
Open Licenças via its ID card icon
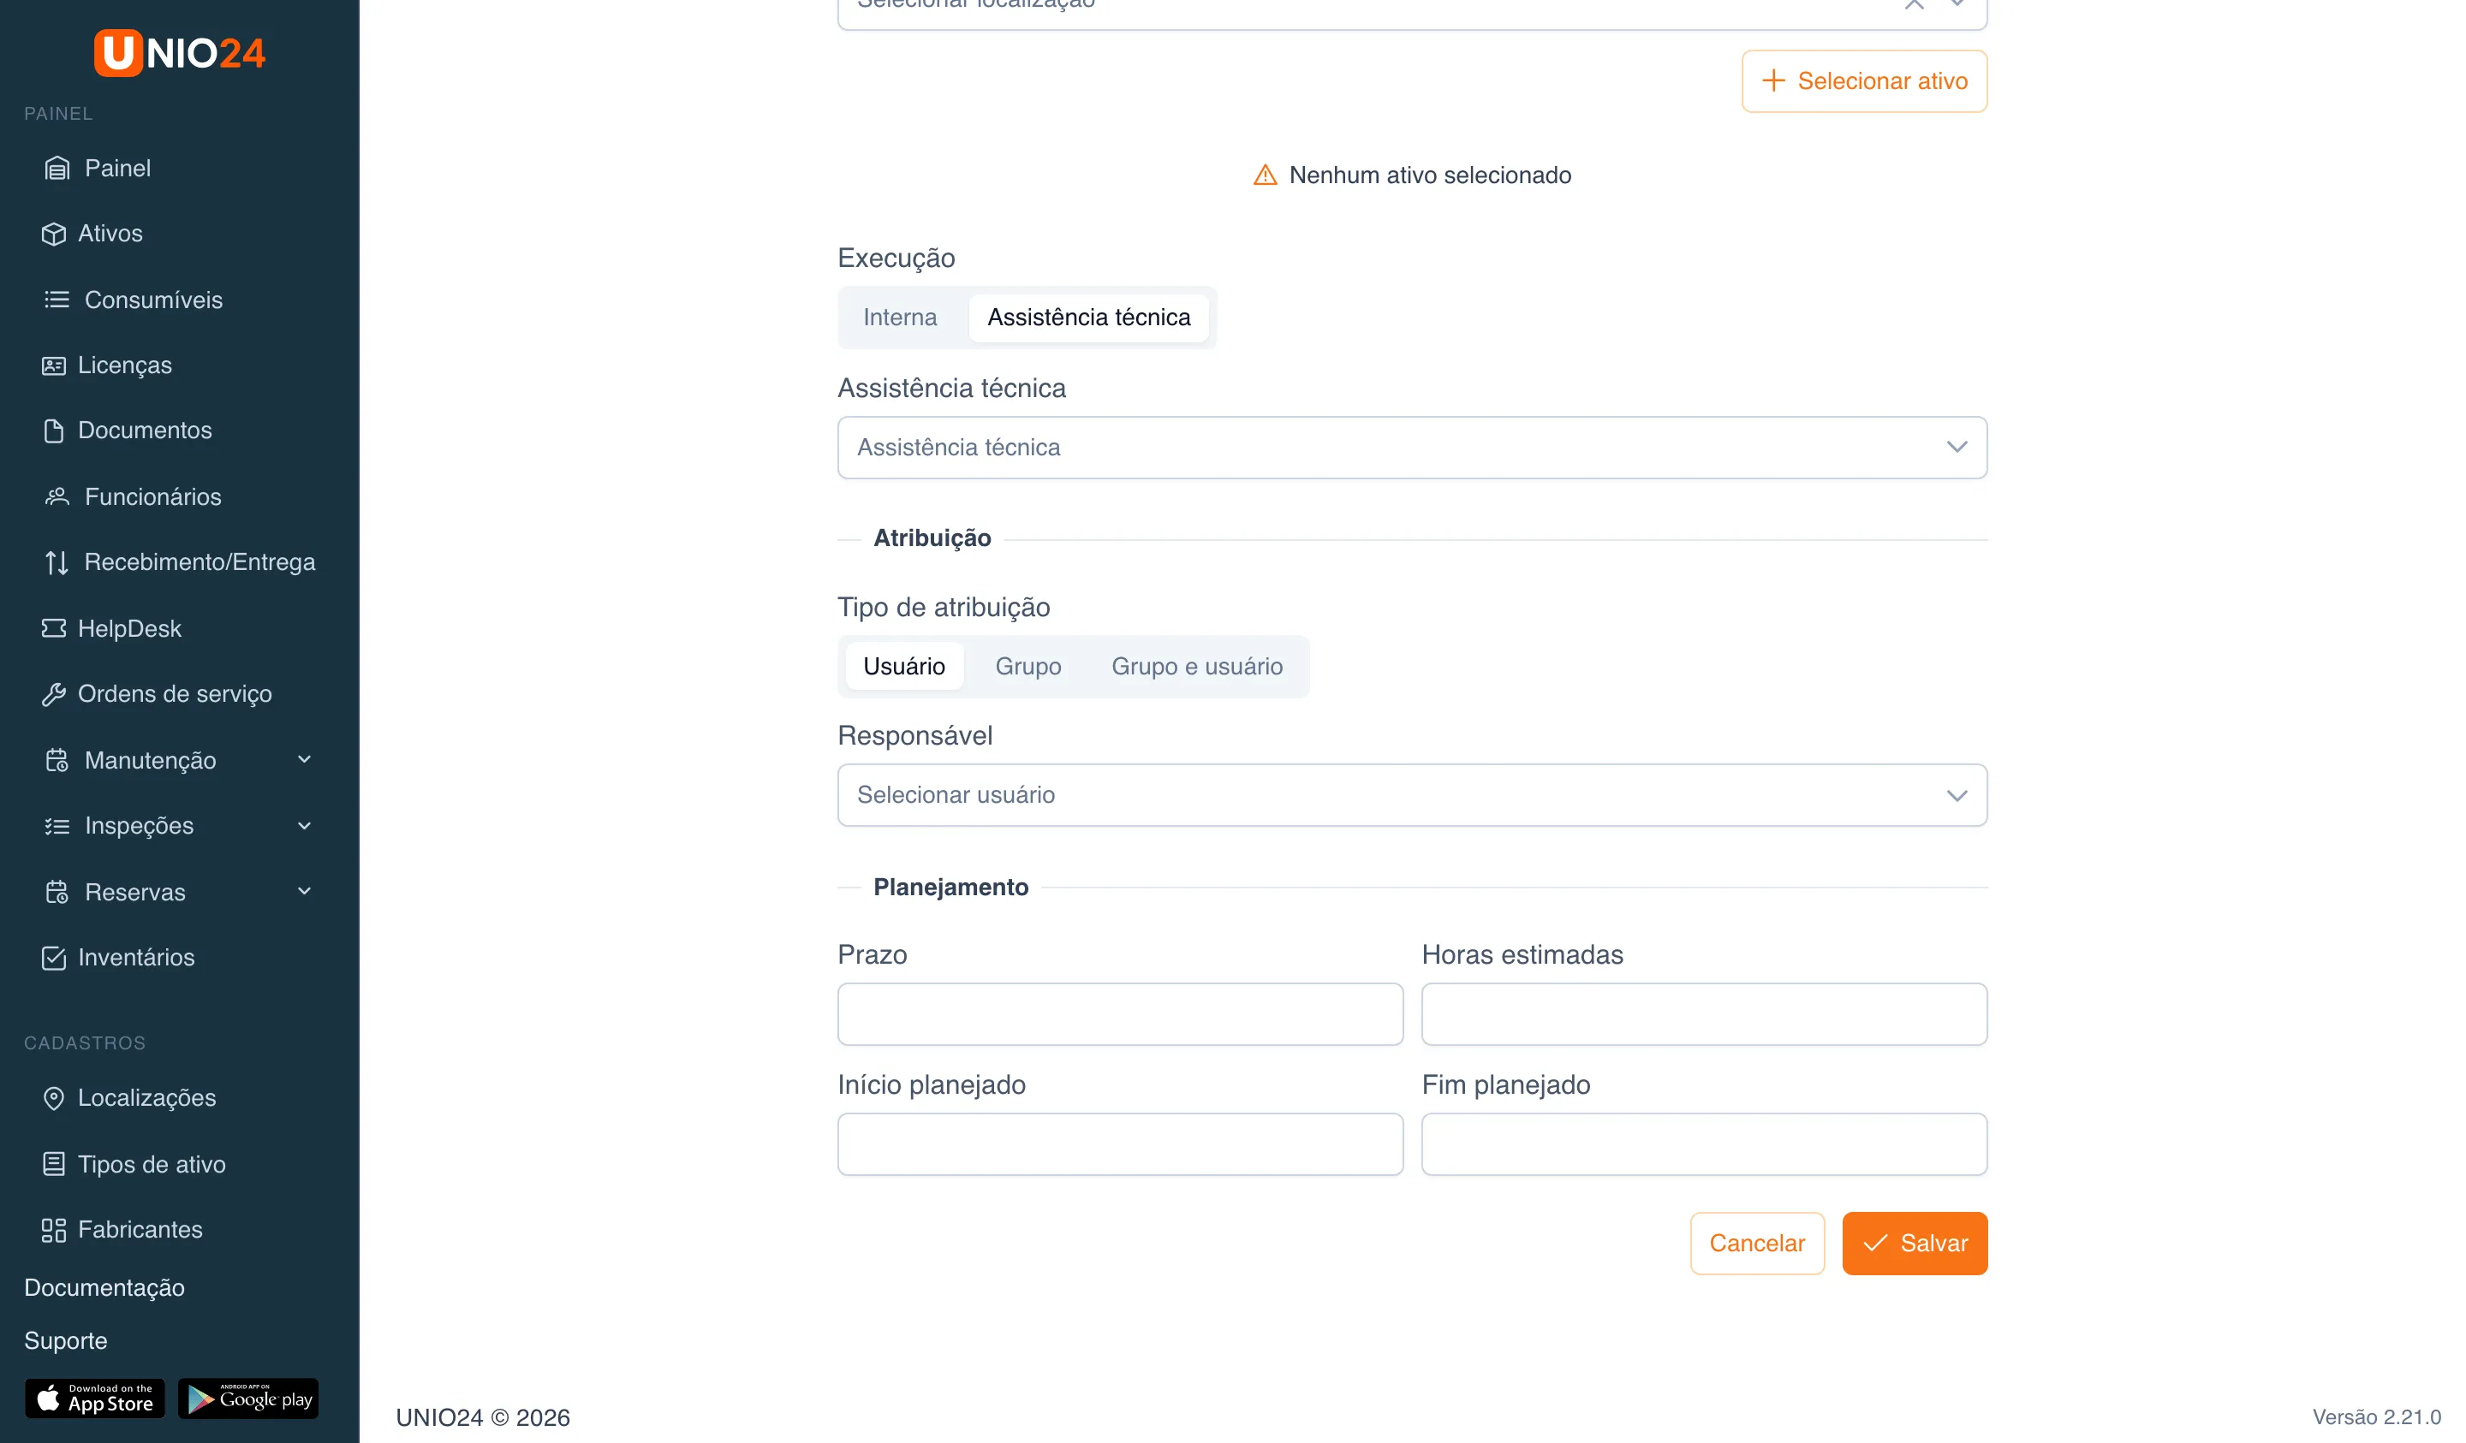tap(54, 365)
